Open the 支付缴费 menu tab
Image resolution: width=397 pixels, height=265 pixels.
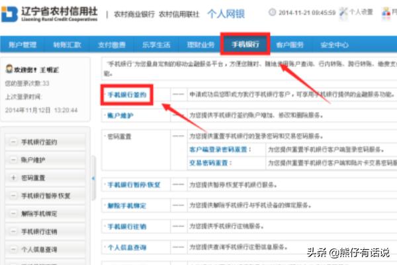click(x=112, y=44)
